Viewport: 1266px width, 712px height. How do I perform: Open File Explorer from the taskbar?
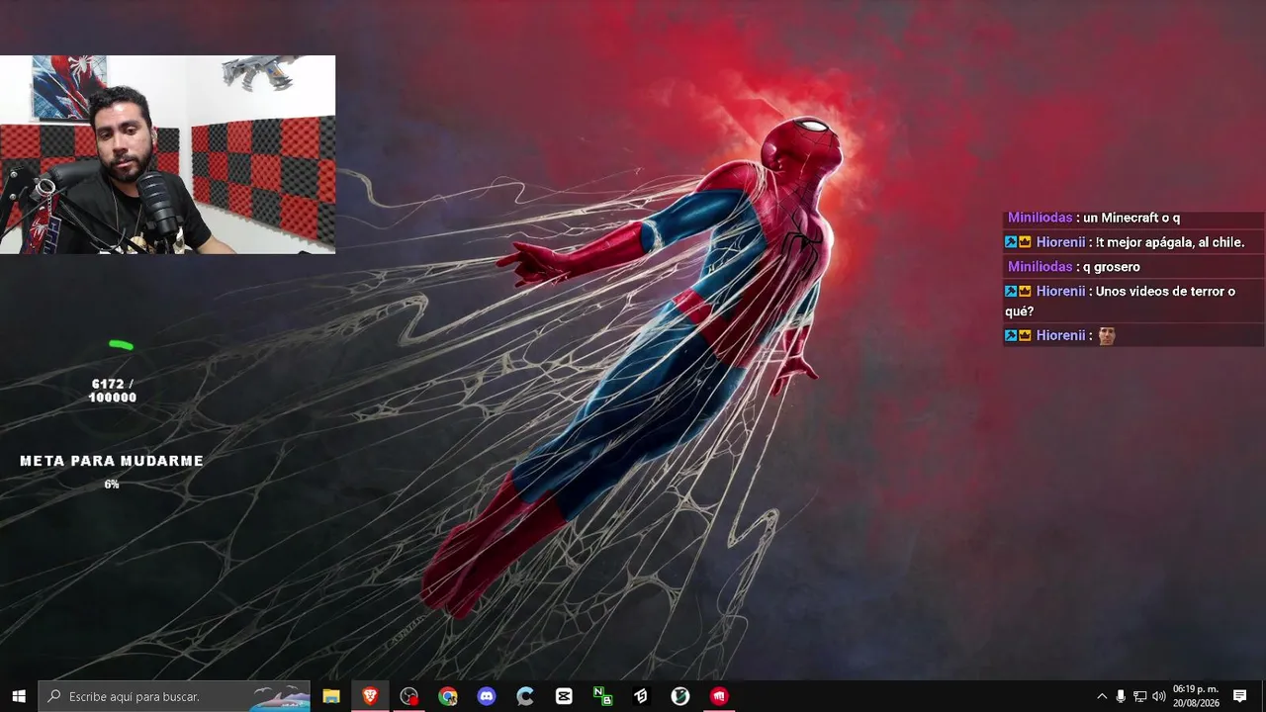[x=331, y=696]
